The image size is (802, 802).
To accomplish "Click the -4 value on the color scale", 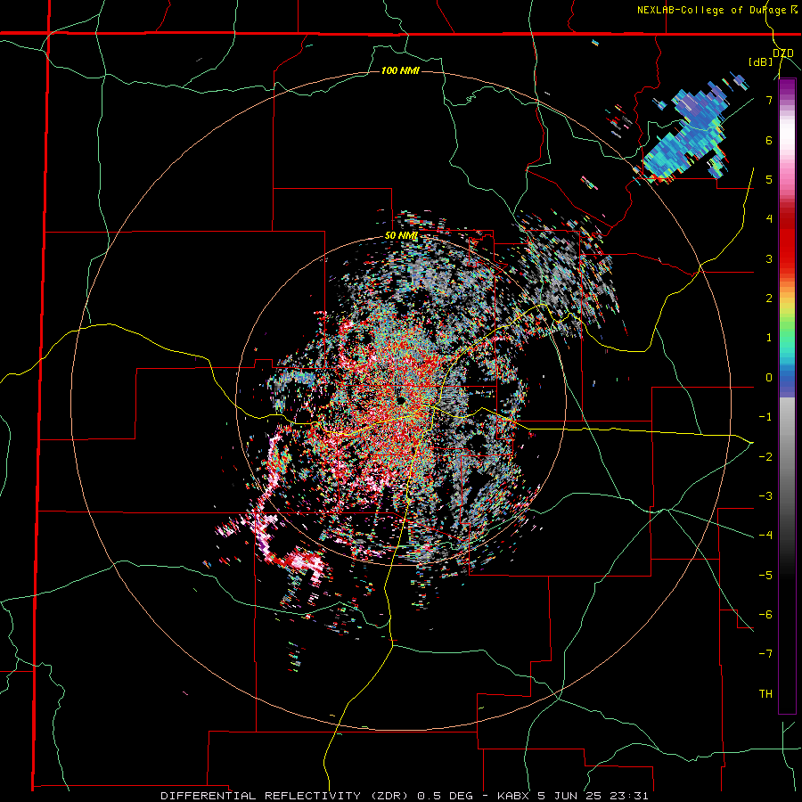I will (x=765, y=535).
